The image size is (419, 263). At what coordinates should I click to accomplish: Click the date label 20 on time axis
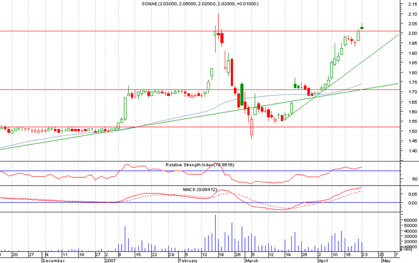click(15, 255)
